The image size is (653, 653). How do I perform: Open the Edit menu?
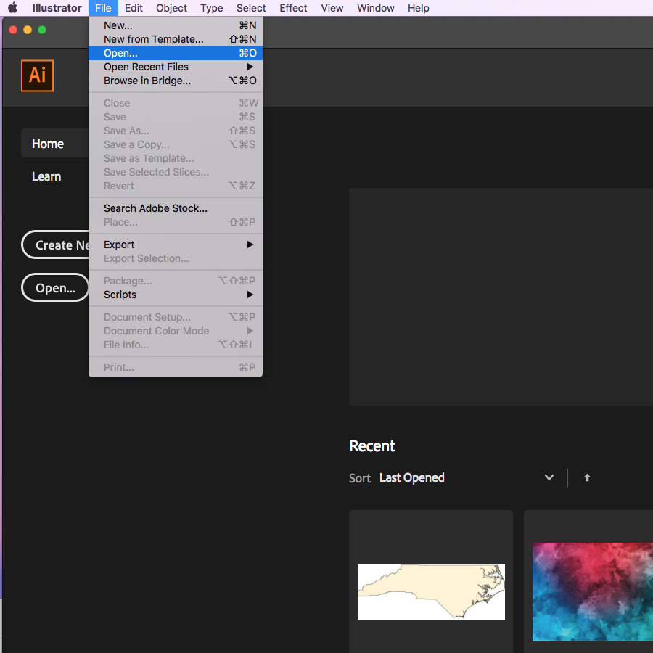point(134,8)
